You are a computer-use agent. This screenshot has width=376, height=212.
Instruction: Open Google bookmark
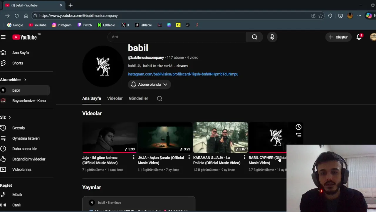[x=15, y=25]
